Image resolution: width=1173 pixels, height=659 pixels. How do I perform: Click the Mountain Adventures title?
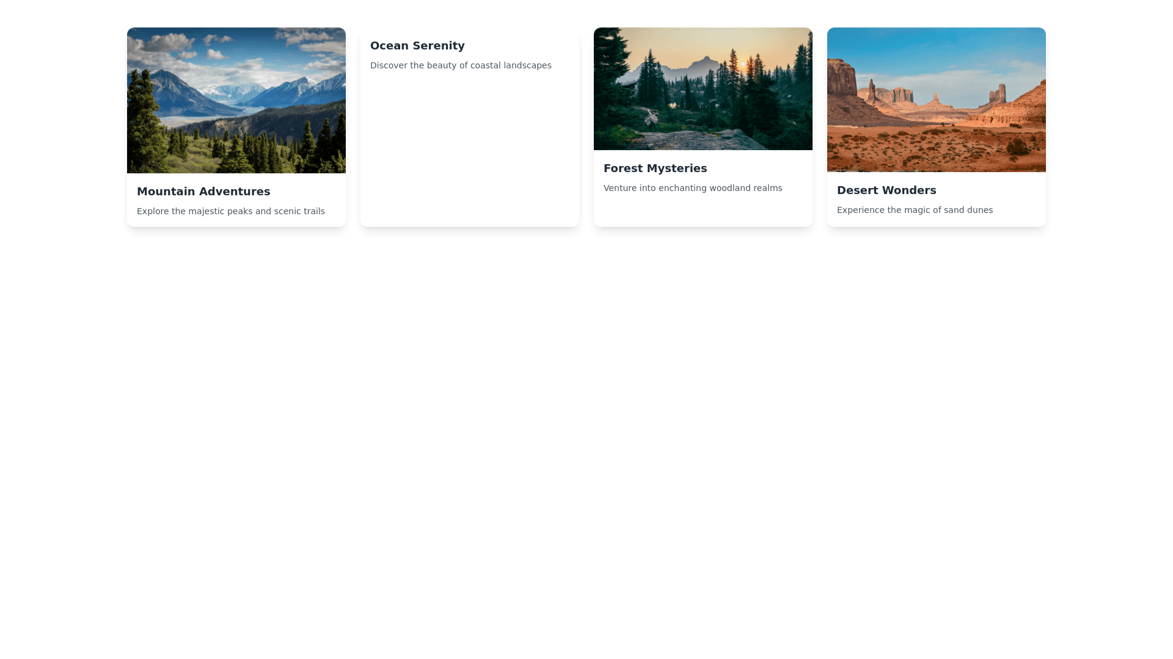point(203,191)
